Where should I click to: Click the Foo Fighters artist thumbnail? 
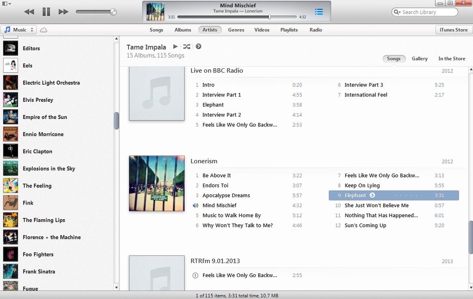point(11,254)
